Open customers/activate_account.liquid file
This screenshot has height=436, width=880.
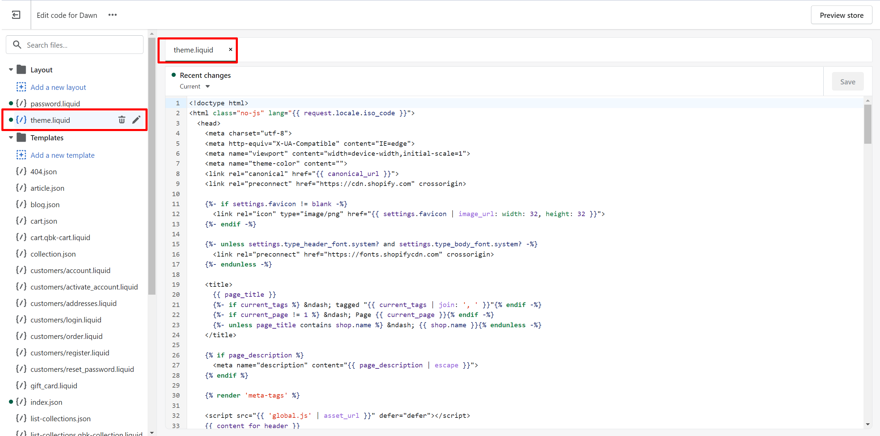click(84, 287)
